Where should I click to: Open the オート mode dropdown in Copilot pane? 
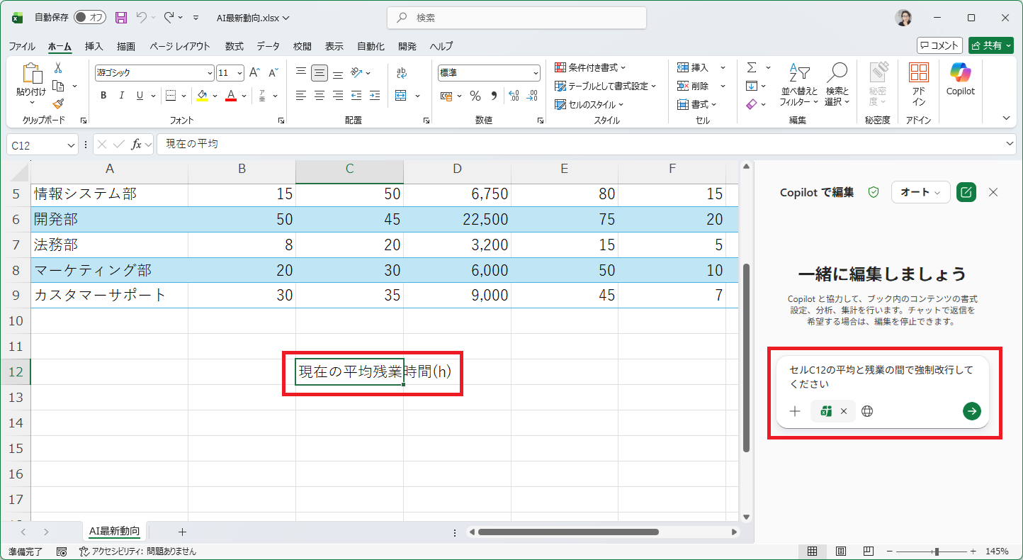click(x=920, y=192)
